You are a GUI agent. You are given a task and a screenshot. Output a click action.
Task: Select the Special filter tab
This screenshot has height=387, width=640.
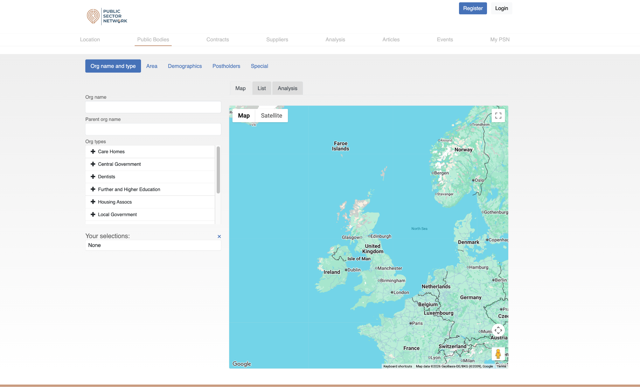tap(259, 66)
